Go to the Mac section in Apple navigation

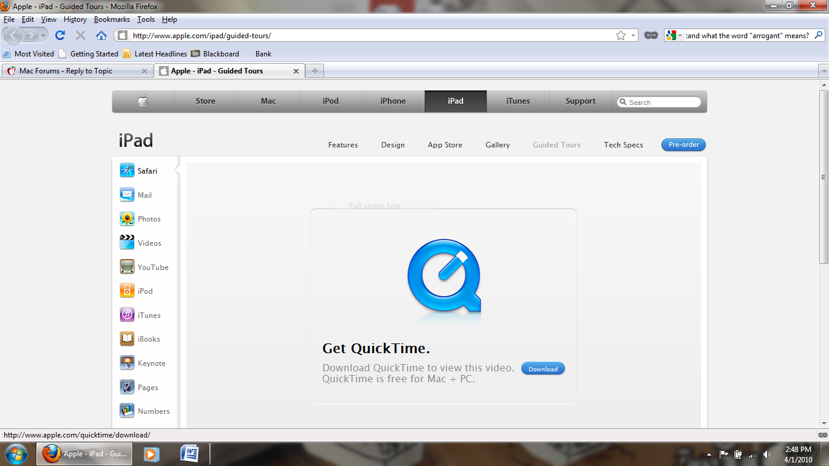pyautogui.click(x=268, y=101)
